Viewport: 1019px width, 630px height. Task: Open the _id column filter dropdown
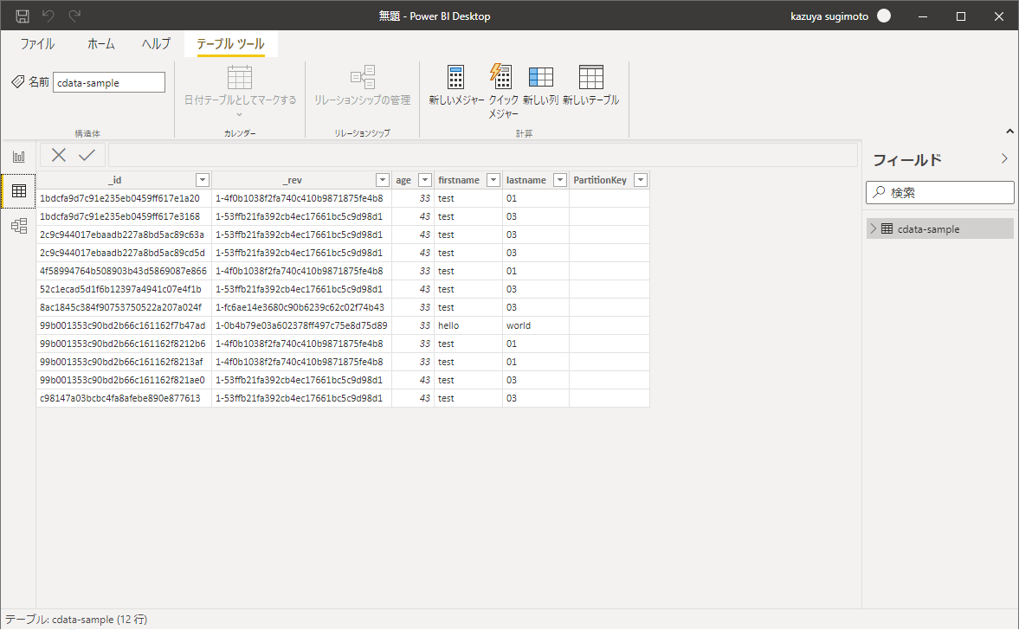203,180
